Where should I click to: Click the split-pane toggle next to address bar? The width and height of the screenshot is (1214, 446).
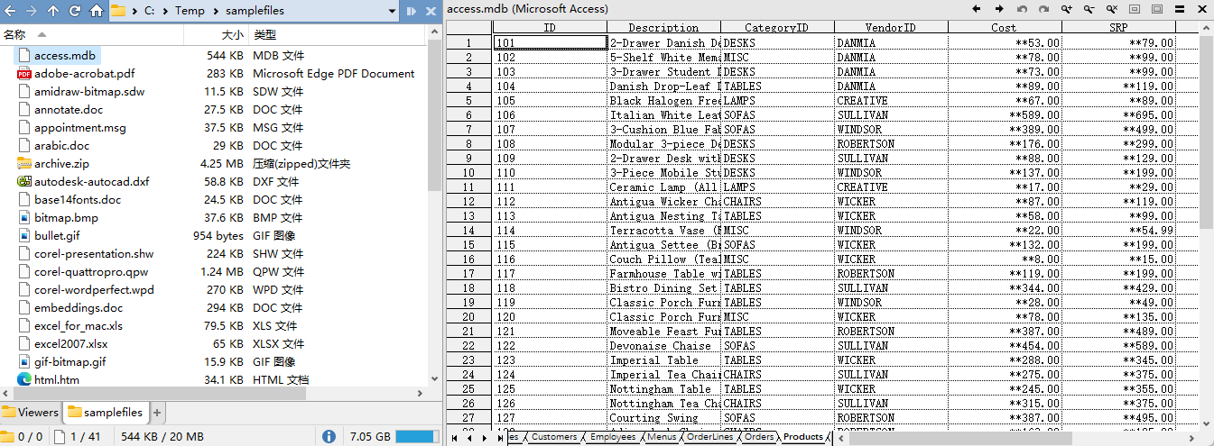pyautogui.click(x=411, y=11)
